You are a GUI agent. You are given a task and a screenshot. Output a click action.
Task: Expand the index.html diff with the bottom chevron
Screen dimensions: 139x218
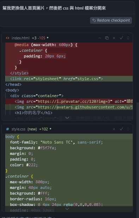click(67, 118)
